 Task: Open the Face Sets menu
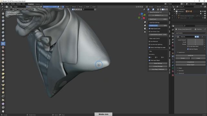pyautogui.click(x=30, y=9)
